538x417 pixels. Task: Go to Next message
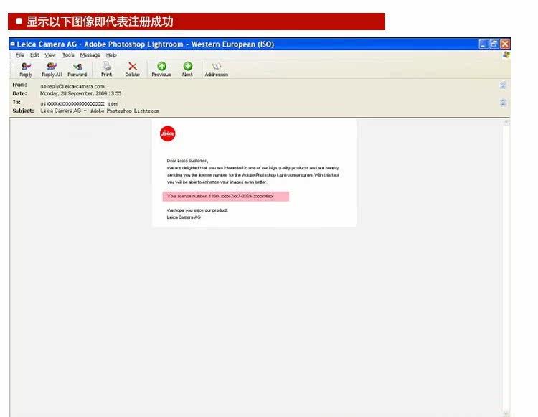(x=187, y=70)
